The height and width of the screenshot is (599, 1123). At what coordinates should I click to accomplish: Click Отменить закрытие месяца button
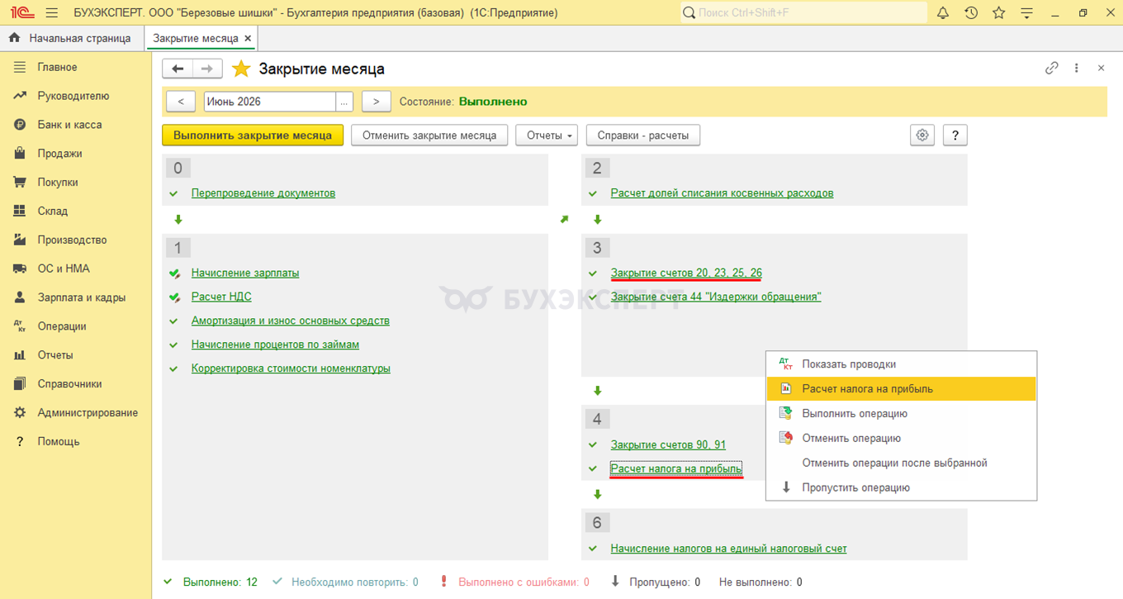pyautogui.click(x=429, y=135)
